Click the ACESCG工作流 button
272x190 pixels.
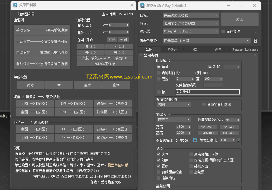(105, 64)
